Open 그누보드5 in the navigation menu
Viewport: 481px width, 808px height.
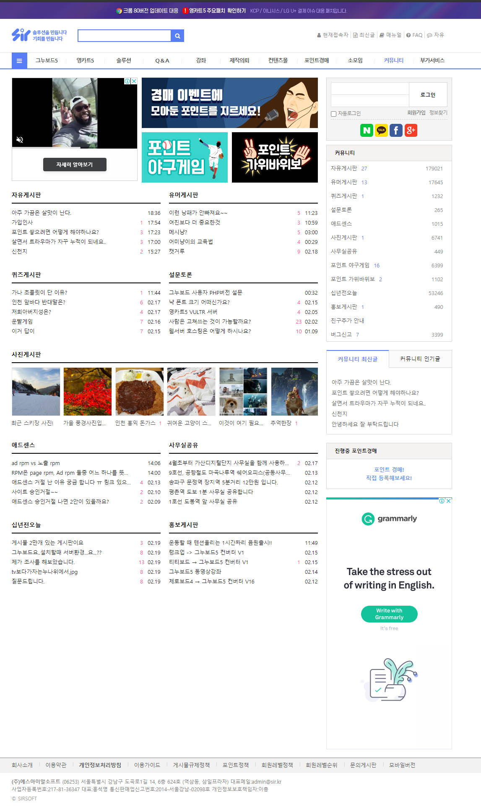(x=47, y=61)
